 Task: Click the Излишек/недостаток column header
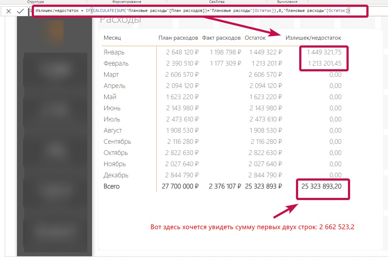(x=313, y=38)
